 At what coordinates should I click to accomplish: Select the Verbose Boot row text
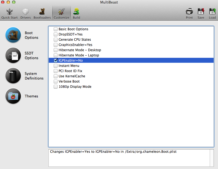tap(69, 81)
